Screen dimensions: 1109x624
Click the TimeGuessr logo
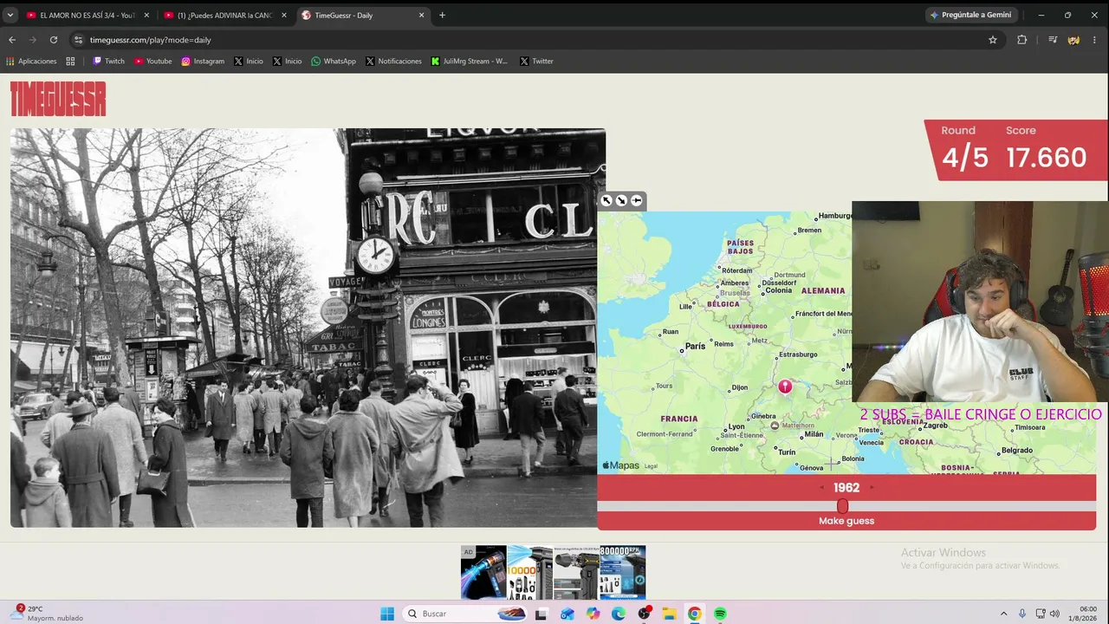pos(58,99)
